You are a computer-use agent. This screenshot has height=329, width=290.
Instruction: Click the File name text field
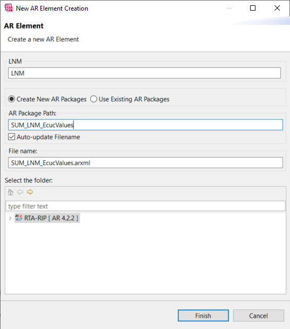[x=146, y=162]
